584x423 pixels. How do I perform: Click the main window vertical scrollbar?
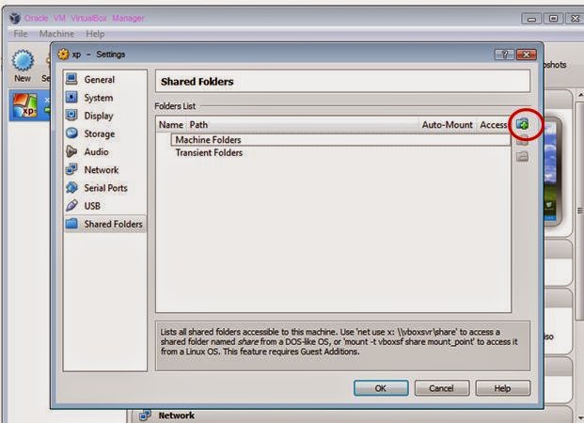[x=580, y=209]
